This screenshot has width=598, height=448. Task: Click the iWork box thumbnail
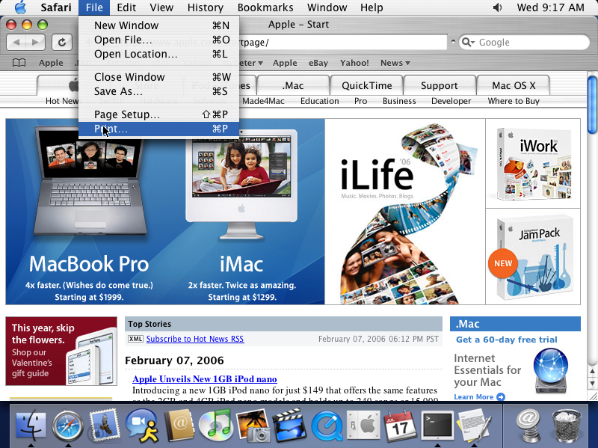[x=533, y=163]
